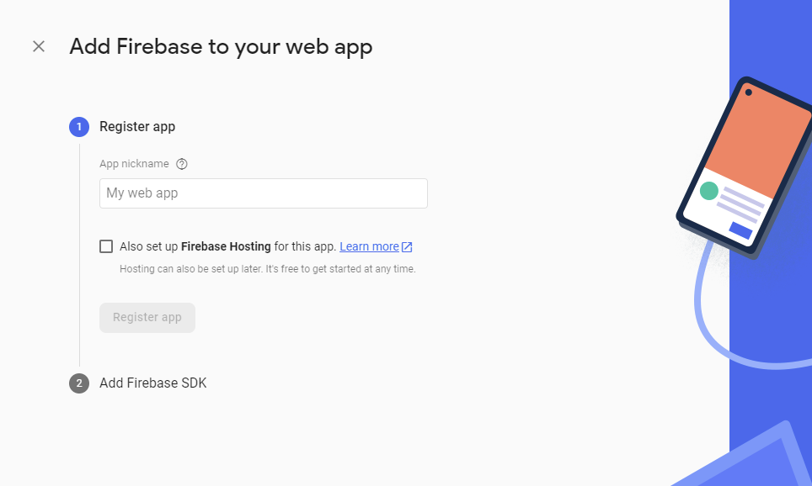Dismiss the dialog with the X button
812x486 pixels.
[38, 46]
